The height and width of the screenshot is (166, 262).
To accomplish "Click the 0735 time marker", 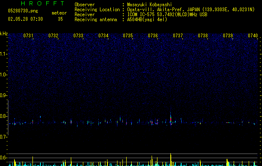I will coord(128,36).
